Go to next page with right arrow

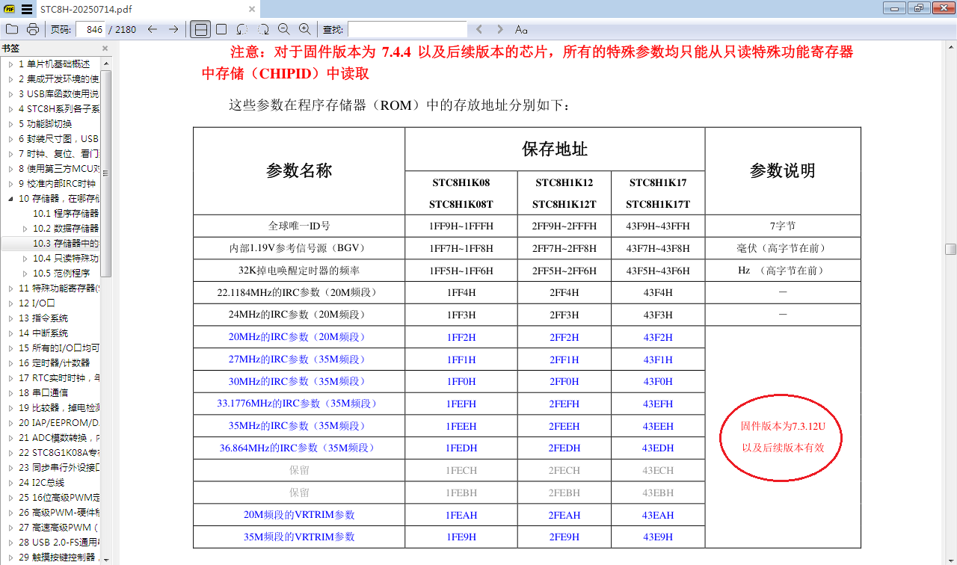(173, 29)
